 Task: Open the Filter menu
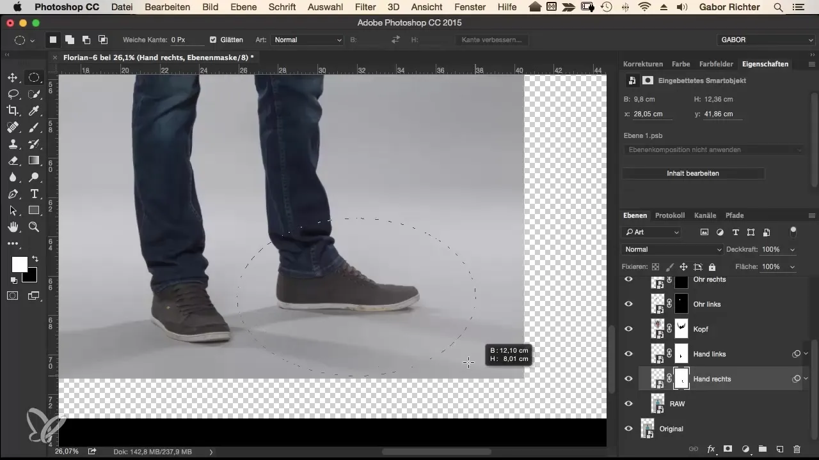click(365, 7)
